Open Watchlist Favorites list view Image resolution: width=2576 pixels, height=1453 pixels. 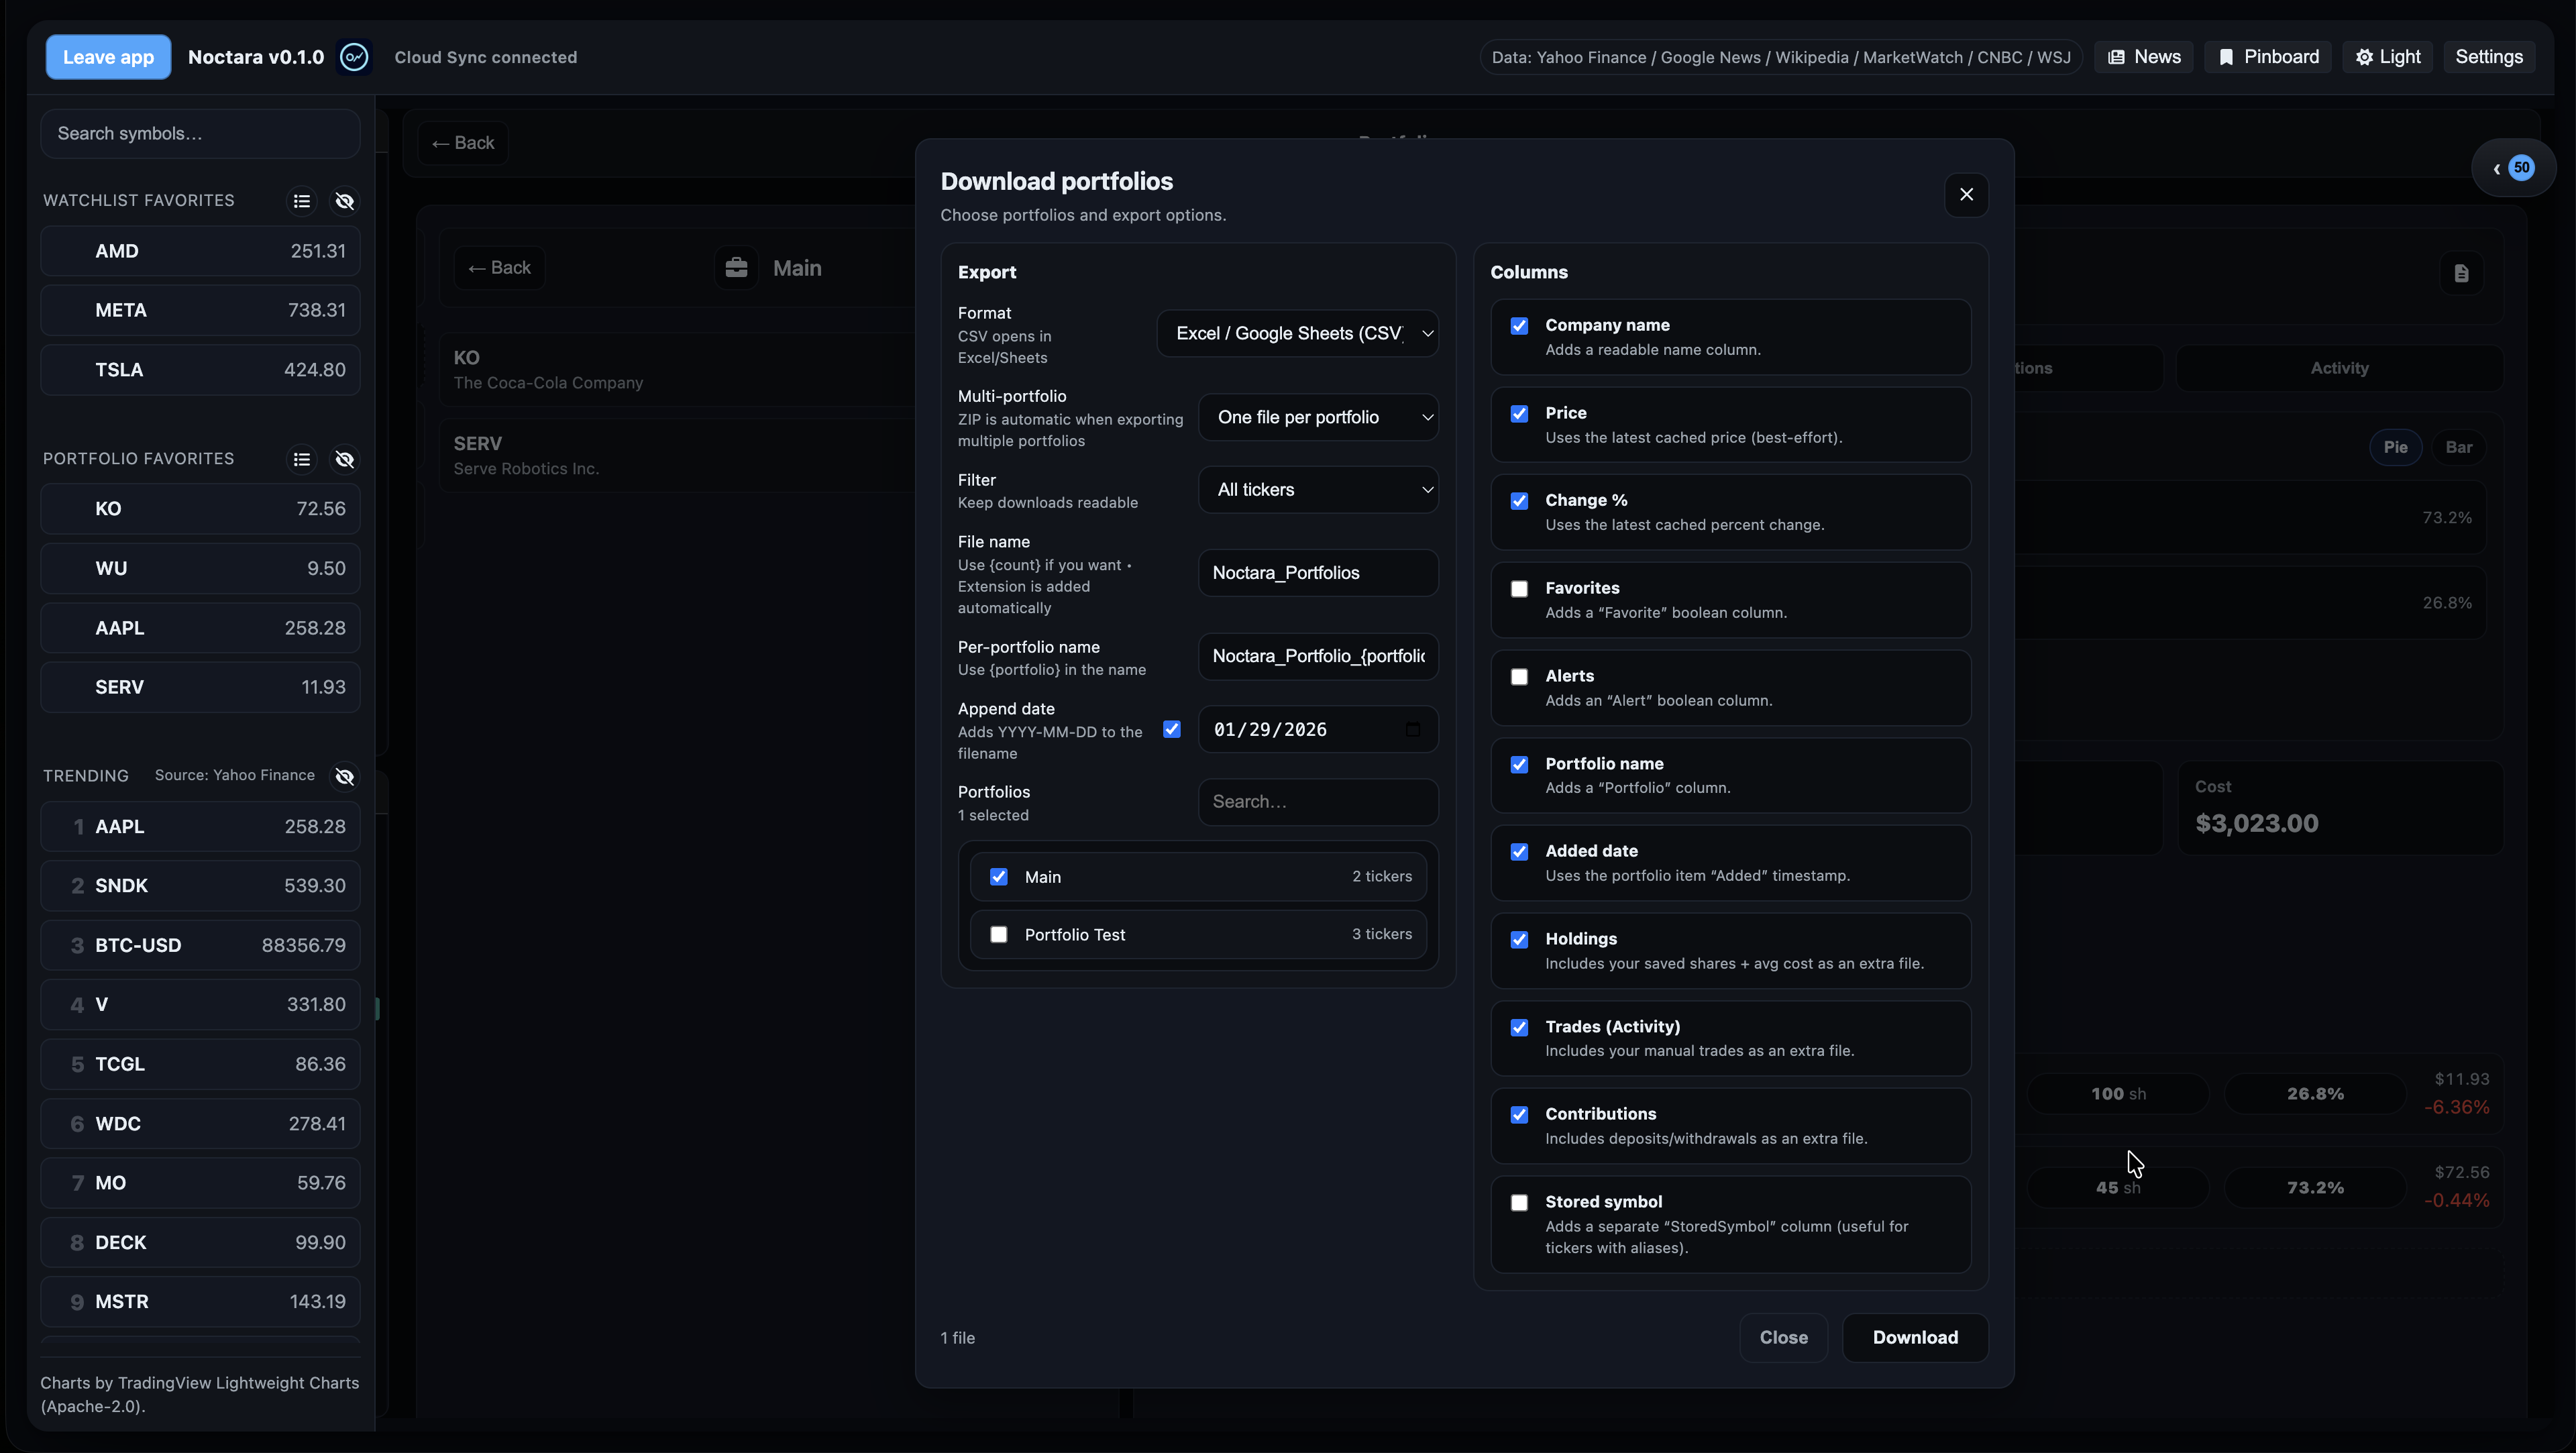coord(302,201)
